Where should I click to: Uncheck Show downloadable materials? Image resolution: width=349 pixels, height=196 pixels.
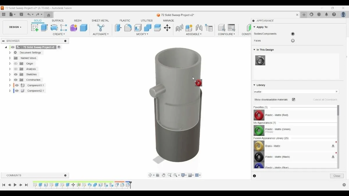tap(293, 100)
